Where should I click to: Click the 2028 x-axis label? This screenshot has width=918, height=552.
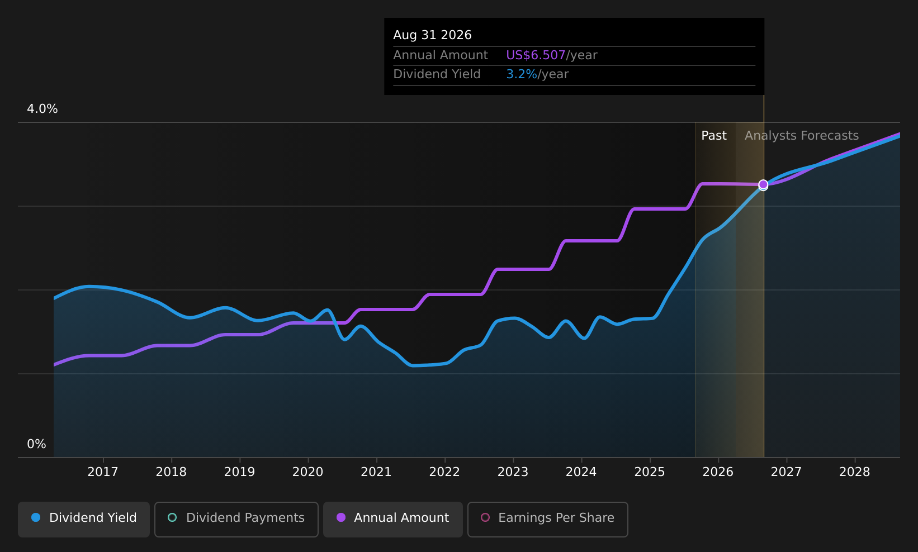point(855,472)
